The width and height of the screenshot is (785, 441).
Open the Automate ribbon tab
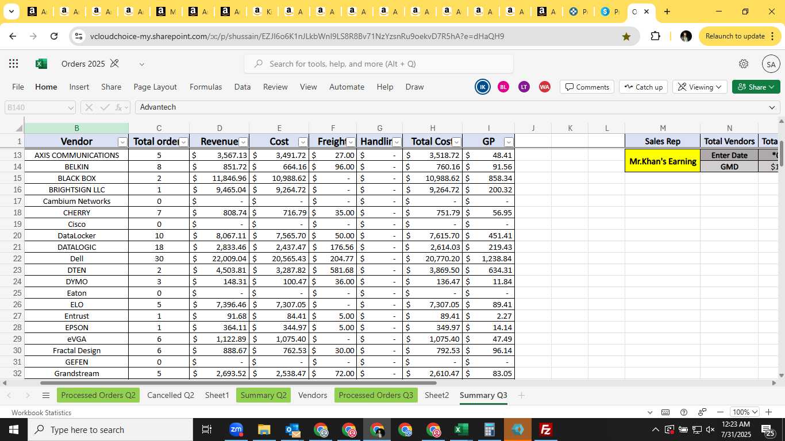tap(347, 87)
